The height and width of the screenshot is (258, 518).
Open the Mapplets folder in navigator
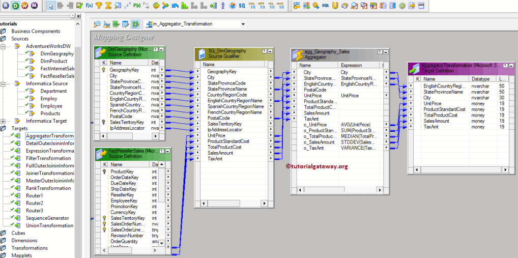click(x=21, y=255)
